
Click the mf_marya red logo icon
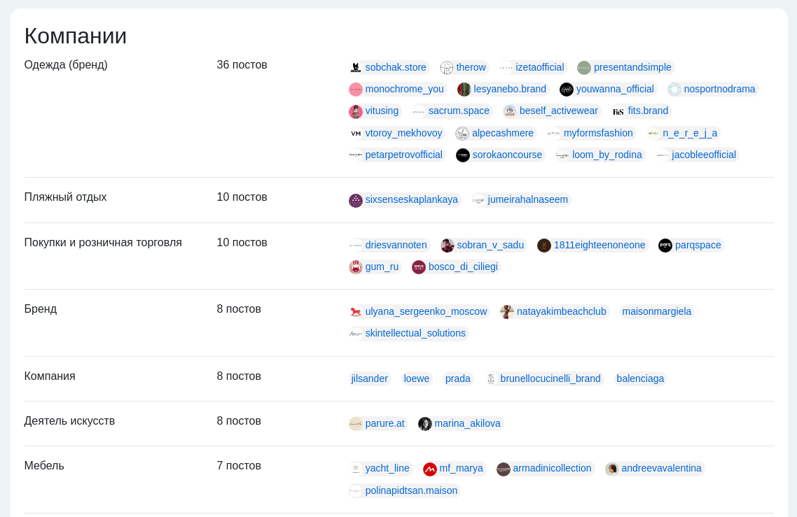[430, 469]
